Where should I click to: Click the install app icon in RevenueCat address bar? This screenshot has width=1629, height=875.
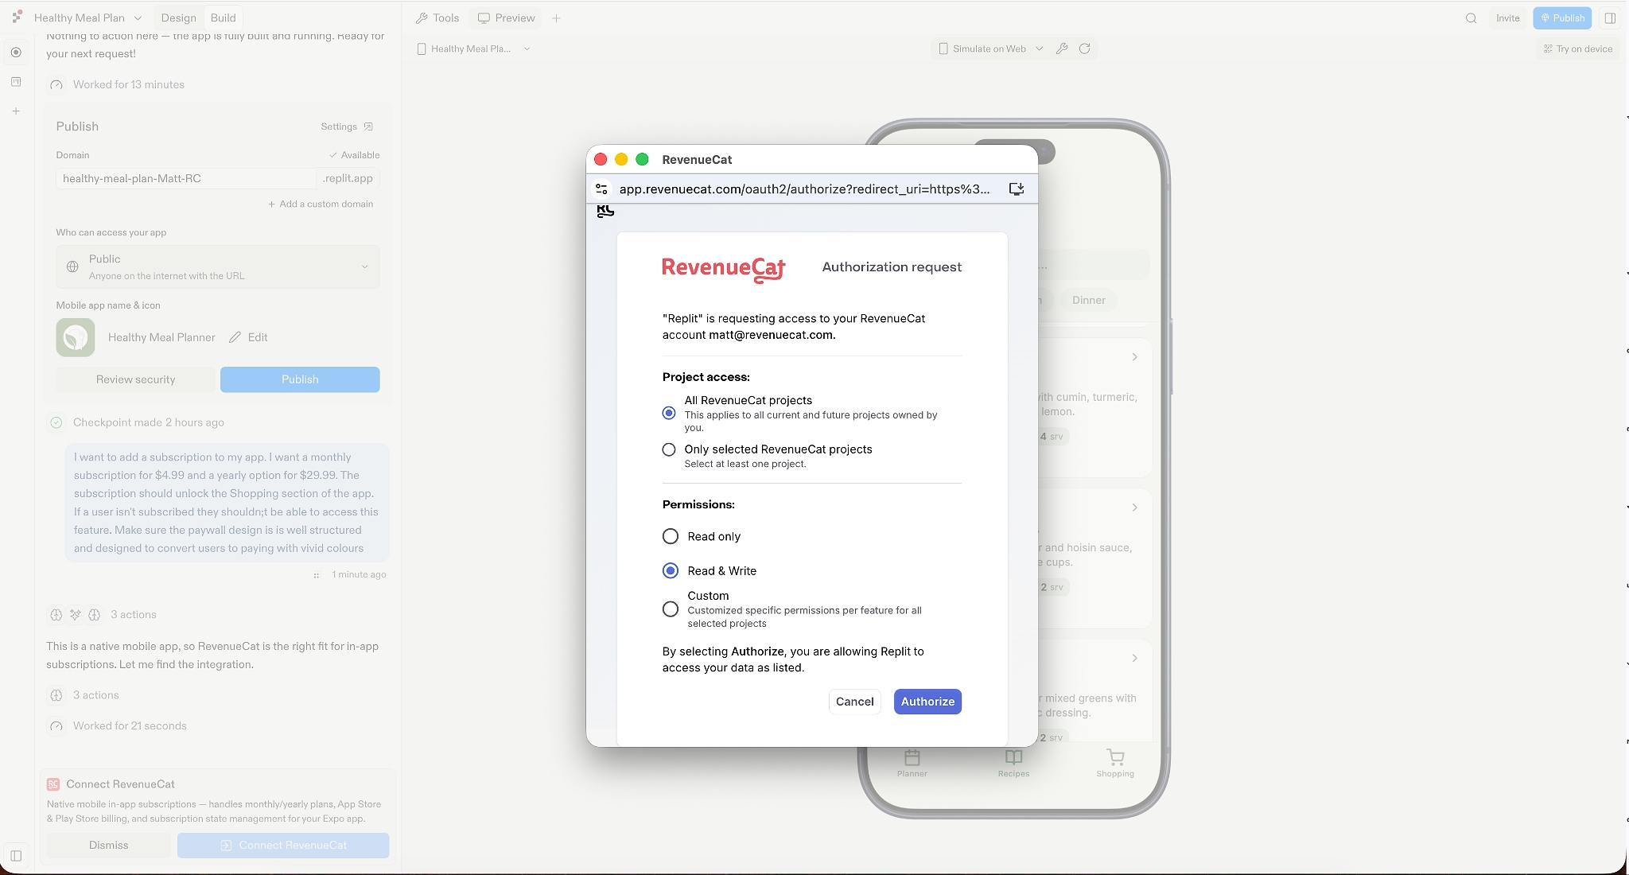tap(1016, 189)
